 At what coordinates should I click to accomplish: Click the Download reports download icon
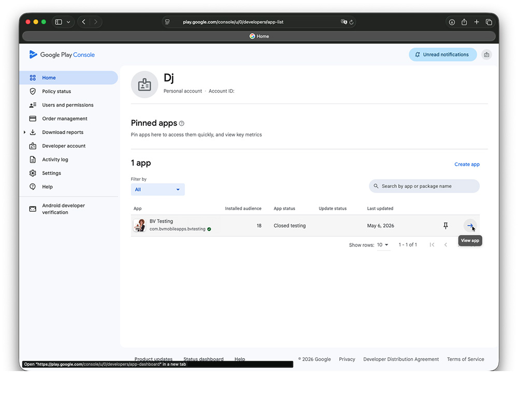click(x=33, y=133)
